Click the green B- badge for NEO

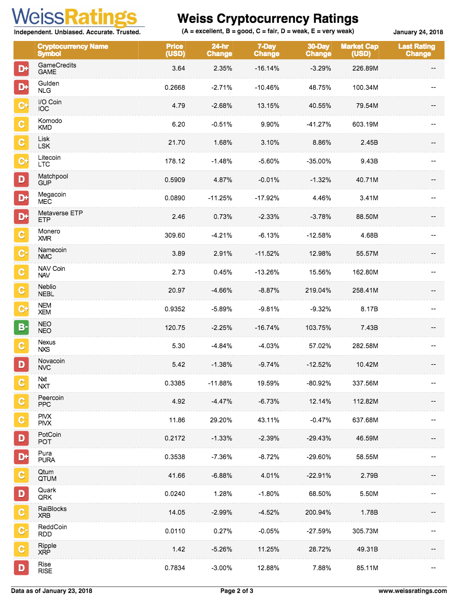(21, 327)
